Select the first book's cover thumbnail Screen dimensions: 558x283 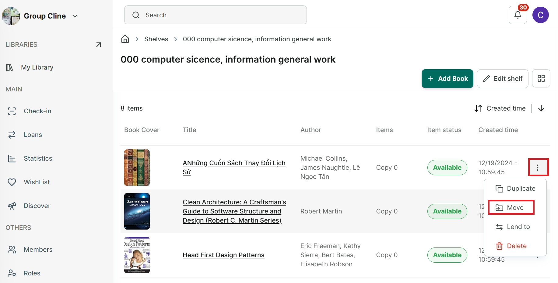pos(137,168)
